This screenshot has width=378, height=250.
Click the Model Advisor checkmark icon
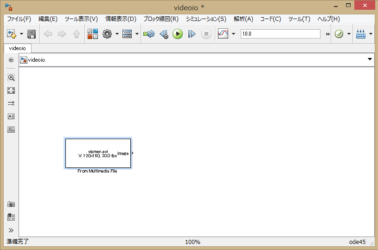pyautogui.click(x=339, y=34)
